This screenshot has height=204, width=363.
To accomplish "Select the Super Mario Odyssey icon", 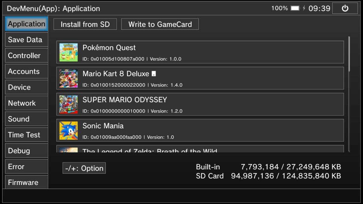I will [x=68, y=104].
